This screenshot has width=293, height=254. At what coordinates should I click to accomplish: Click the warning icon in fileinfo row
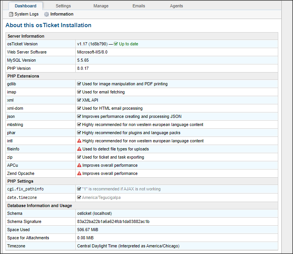click(x=79, y=149)
